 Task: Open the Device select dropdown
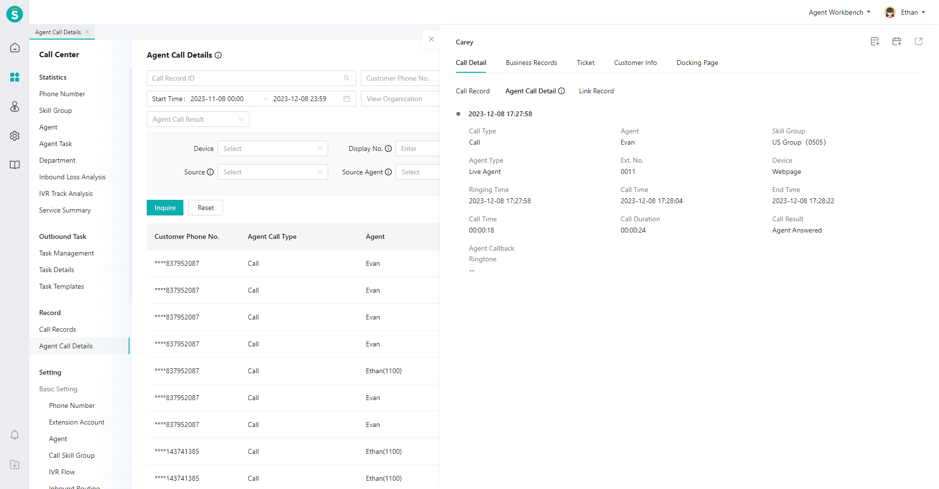(x=273, y=149)
